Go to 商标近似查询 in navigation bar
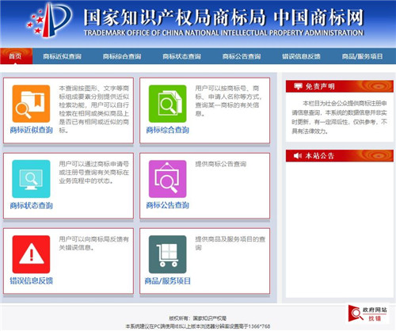Viewport: 396px width, 331px height. (62, 56)
